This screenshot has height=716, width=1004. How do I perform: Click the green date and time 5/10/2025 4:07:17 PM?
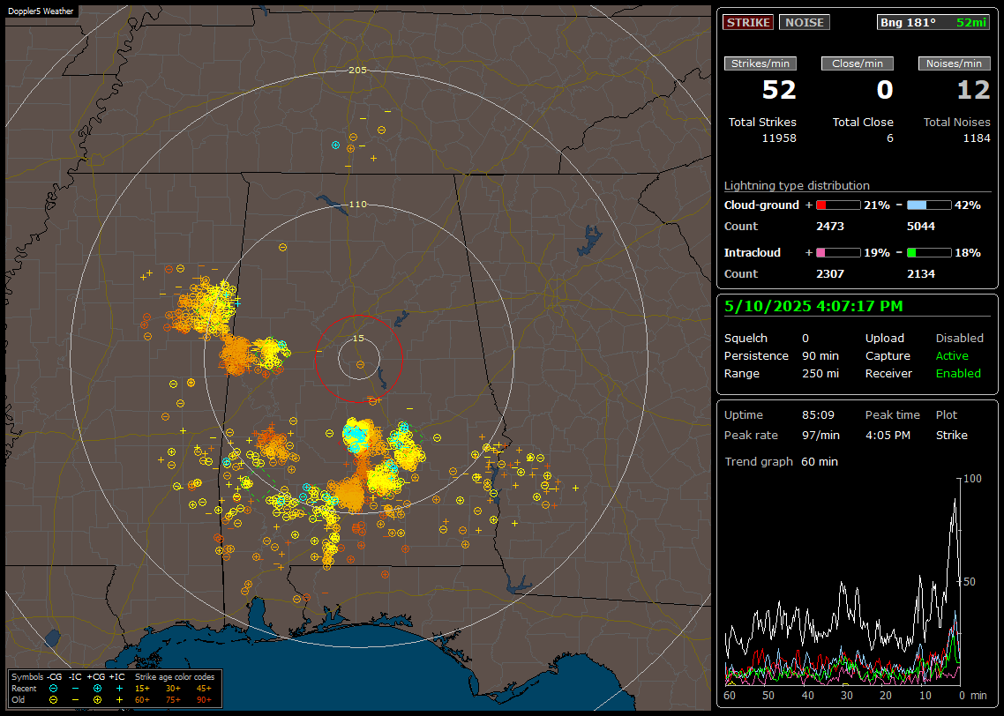813,307
